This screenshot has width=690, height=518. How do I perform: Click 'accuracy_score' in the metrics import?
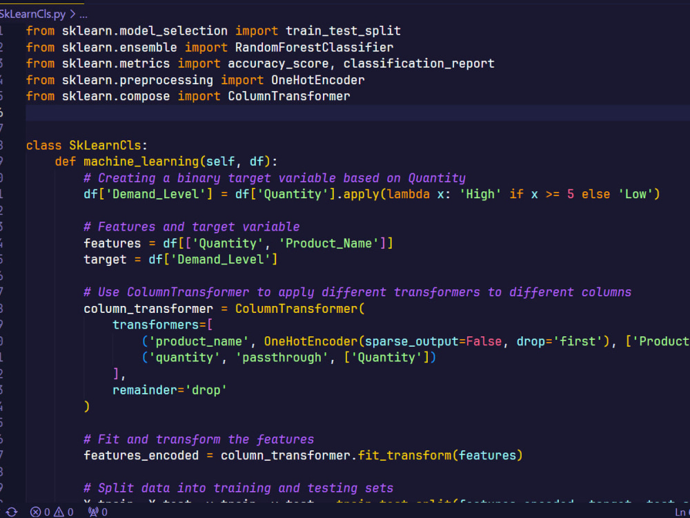(278, 64)
